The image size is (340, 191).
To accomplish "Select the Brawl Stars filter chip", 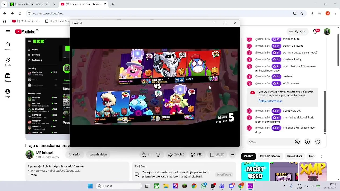I will 295,156.
